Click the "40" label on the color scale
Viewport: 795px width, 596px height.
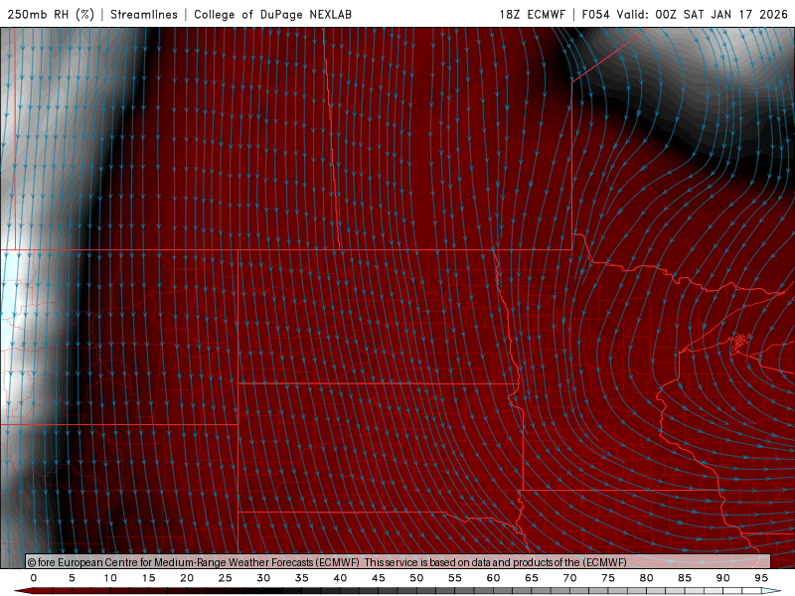coord(340,578)
